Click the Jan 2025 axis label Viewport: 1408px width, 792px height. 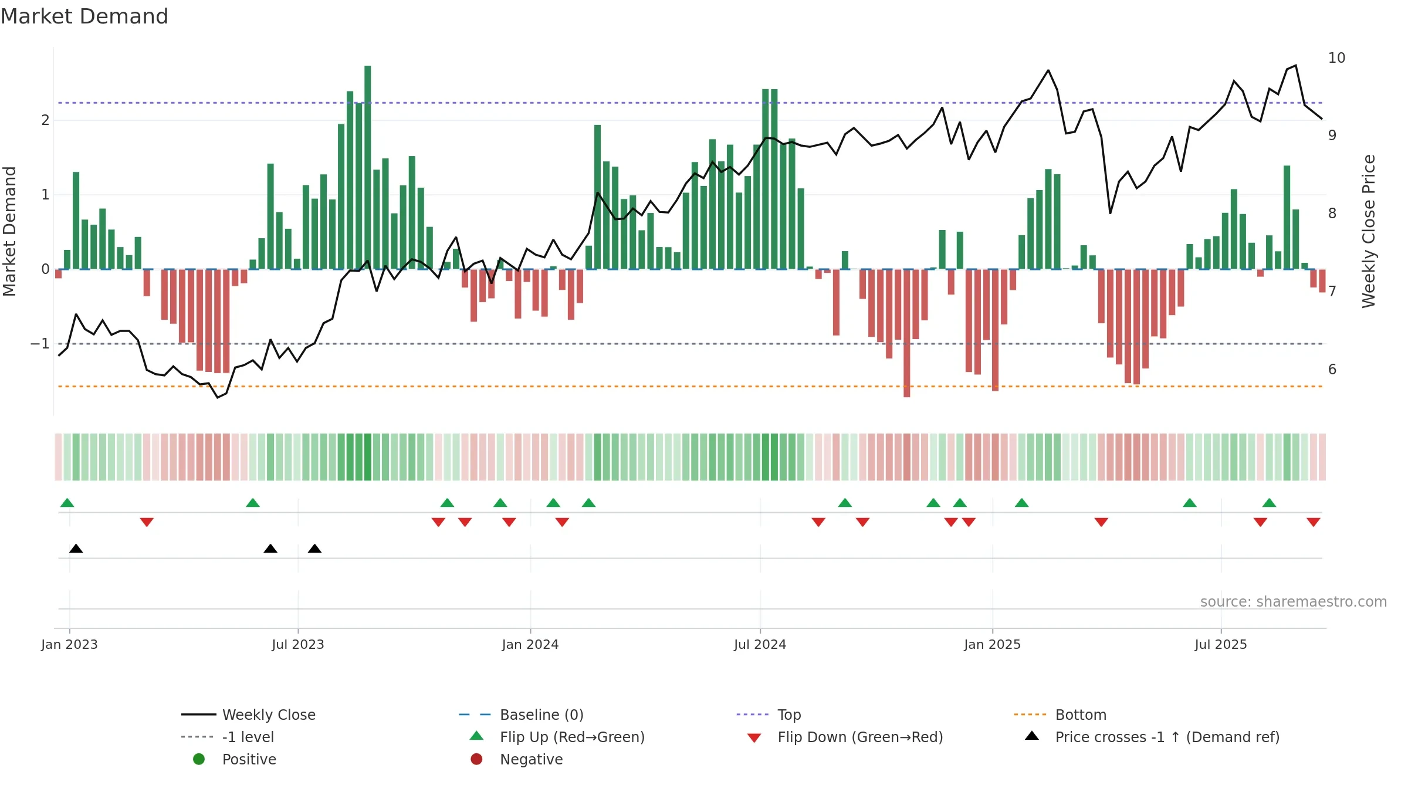pos(993,645)
